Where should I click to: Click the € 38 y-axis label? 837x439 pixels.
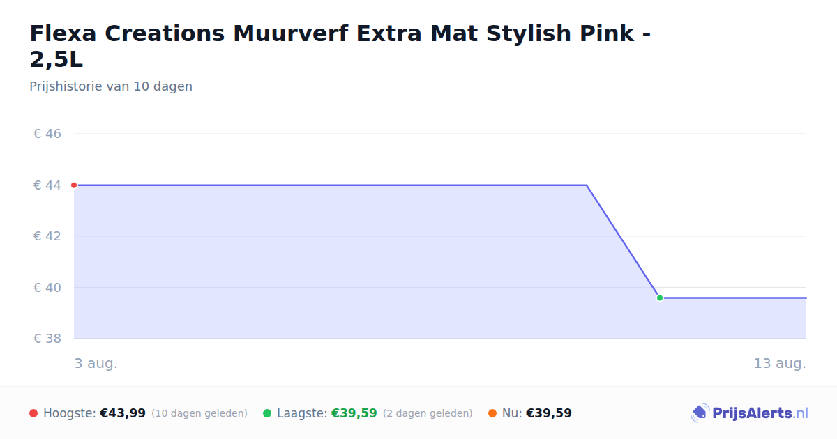pos(47,339)
